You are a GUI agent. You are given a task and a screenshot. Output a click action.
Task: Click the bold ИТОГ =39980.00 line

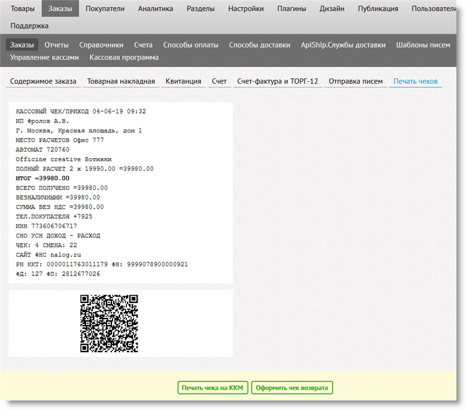point(42,178)
